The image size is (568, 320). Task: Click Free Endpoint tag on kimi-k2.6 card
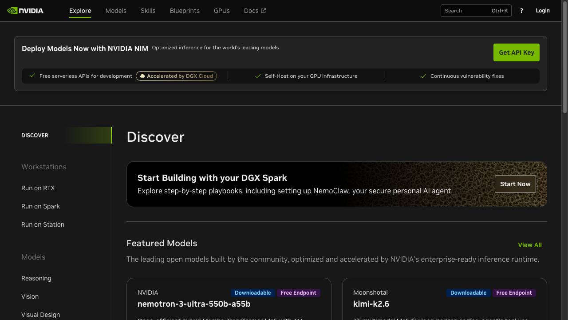[x=514, y=293]
